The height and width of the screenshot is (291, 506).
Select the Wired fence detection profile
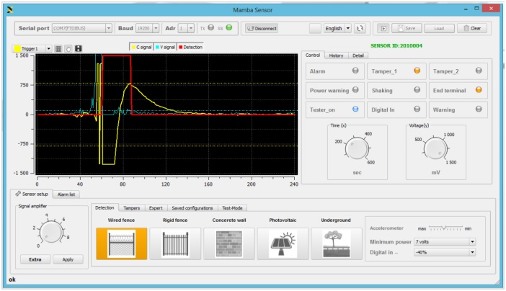tap(121, 243)
